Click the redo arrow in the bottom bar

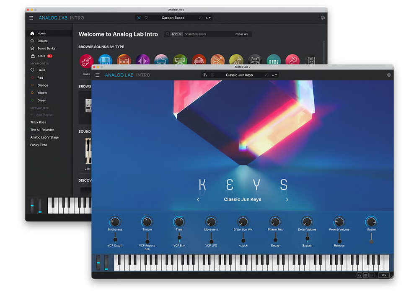pyautogui.click(x=372, y=275)
